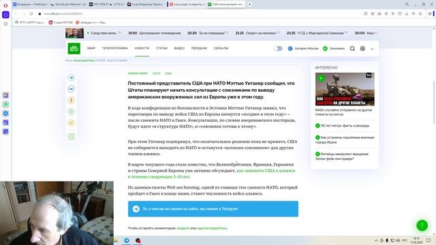Click the browser address bar URL
The width and height of the screenshot is (436, 245).
(x=63, y=14)
